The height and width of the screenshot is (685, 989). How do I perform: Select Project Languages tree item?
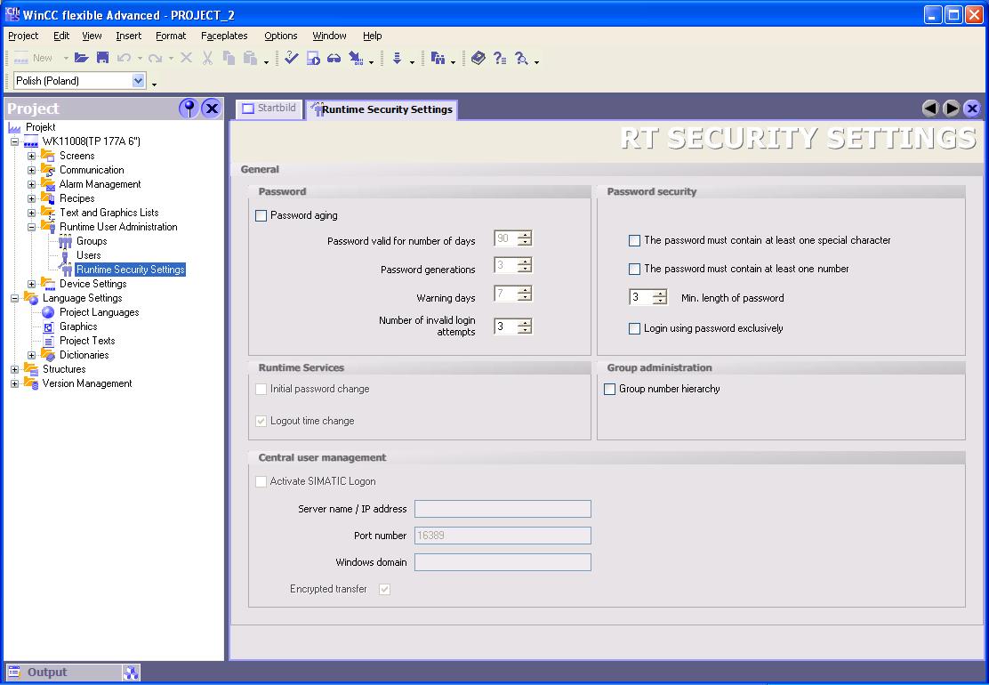point(99,312)
